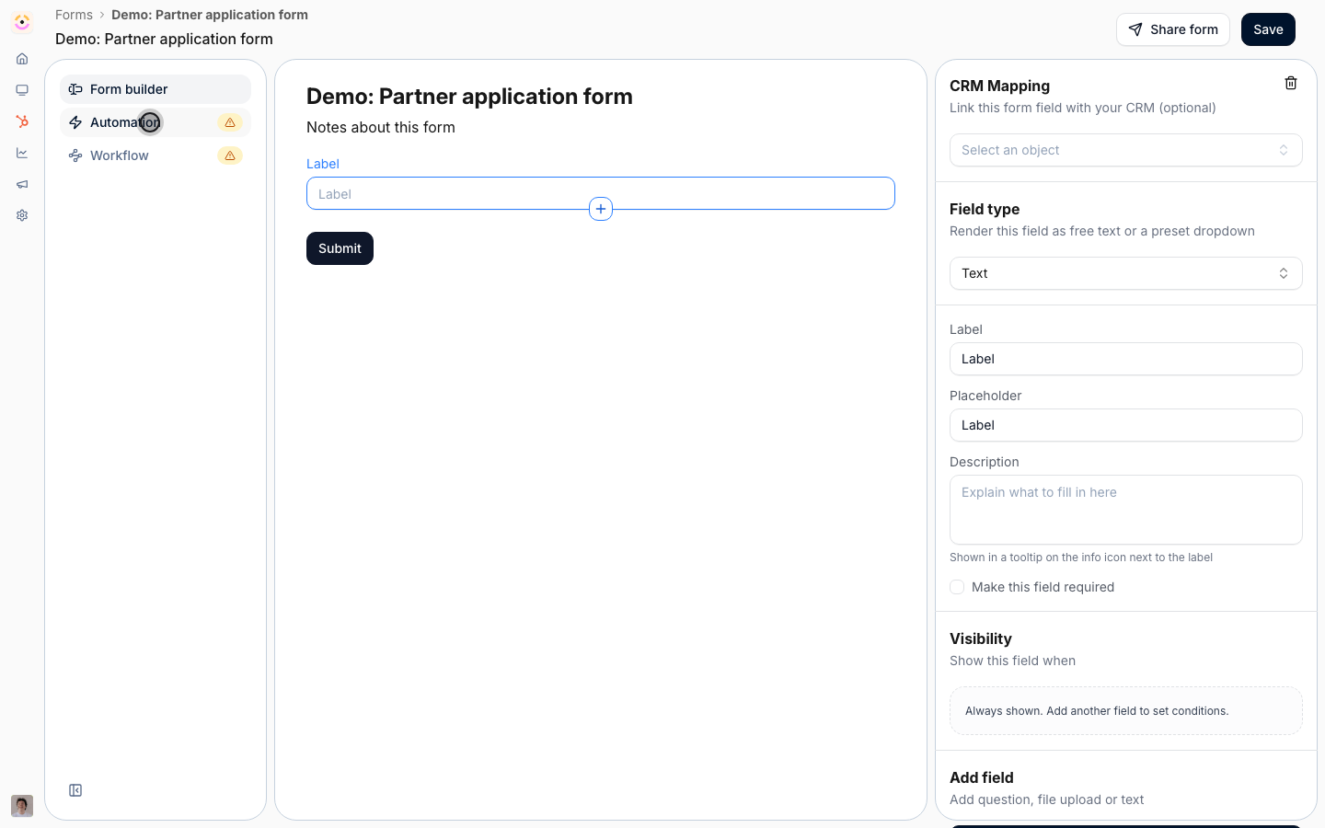Delete the field using the trash icon
This screenshot has width=1325, height=828.
[x=1291, y=83]
